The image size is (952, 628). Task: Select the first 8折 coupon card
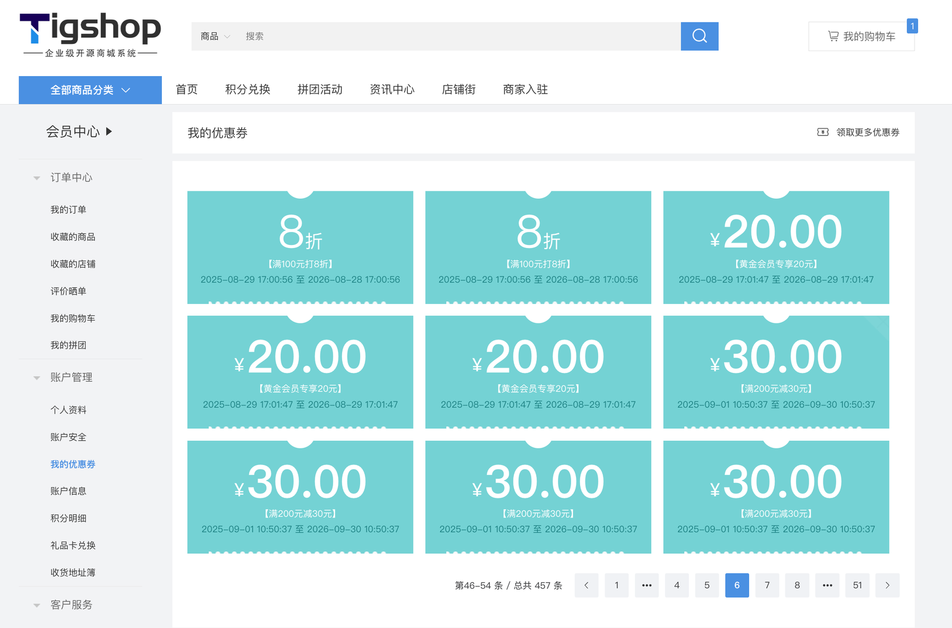tap(300, 247)
